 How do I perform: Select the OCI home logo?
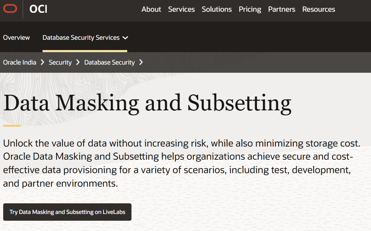click(x=38, y=10)
